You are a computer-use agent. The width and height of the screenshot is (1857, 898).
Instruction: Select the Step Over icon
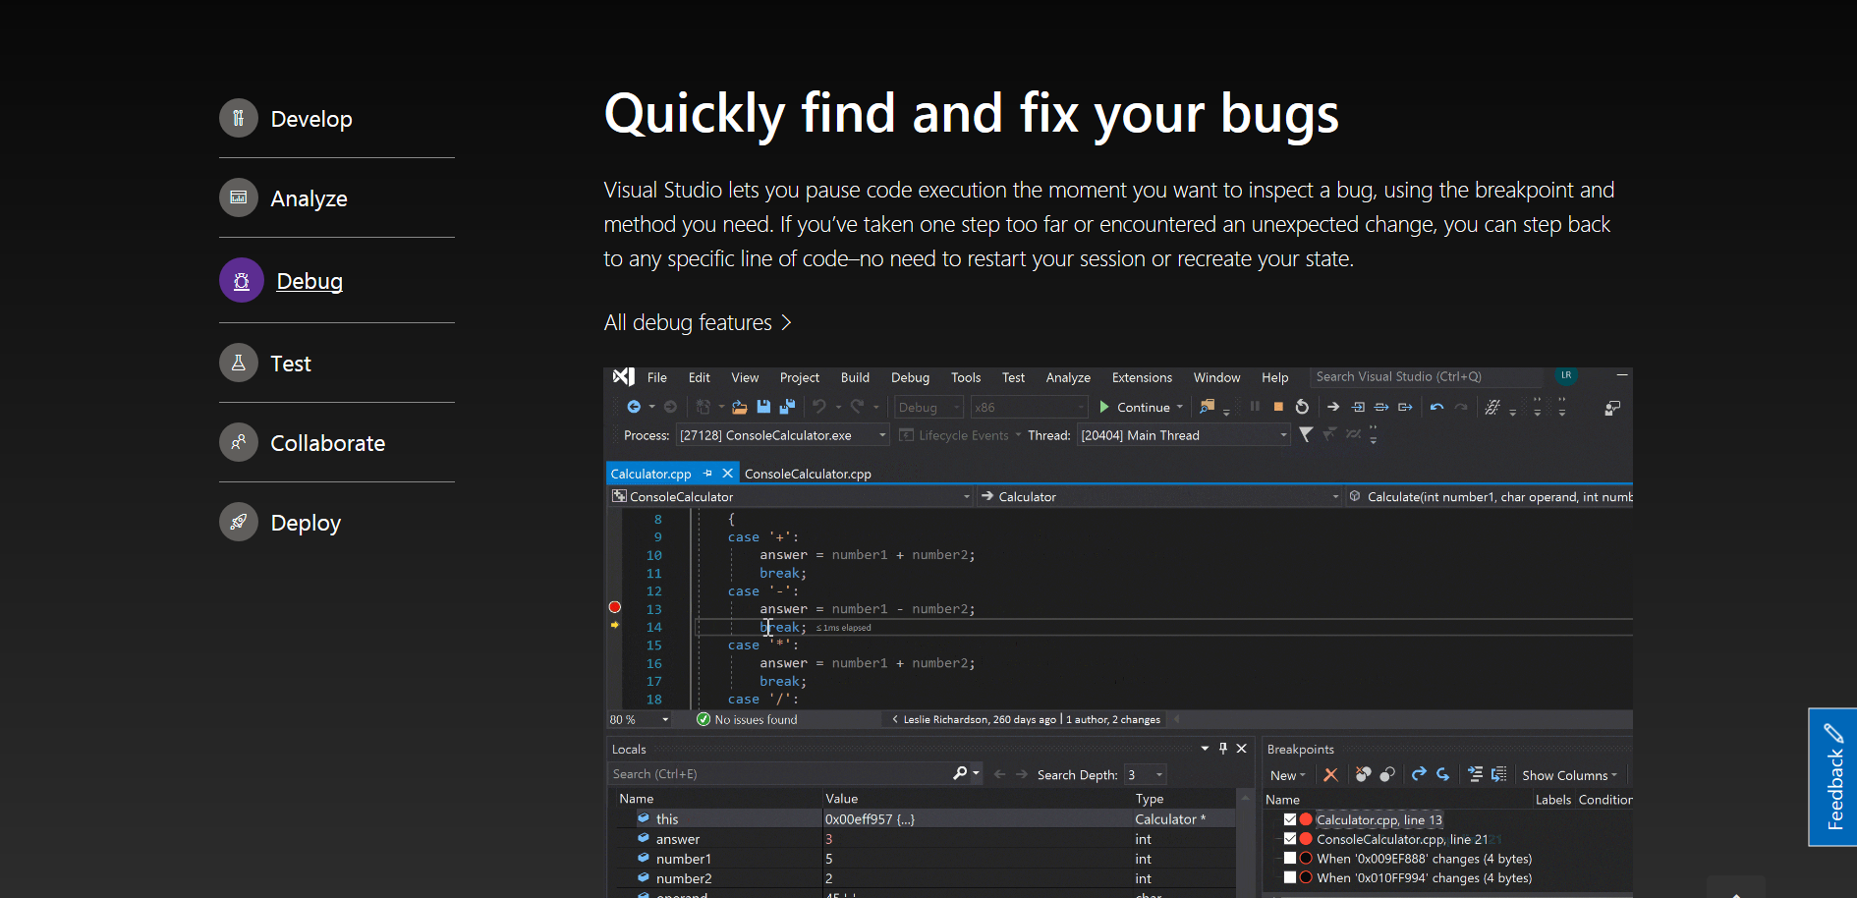(x=1382, y=406)
